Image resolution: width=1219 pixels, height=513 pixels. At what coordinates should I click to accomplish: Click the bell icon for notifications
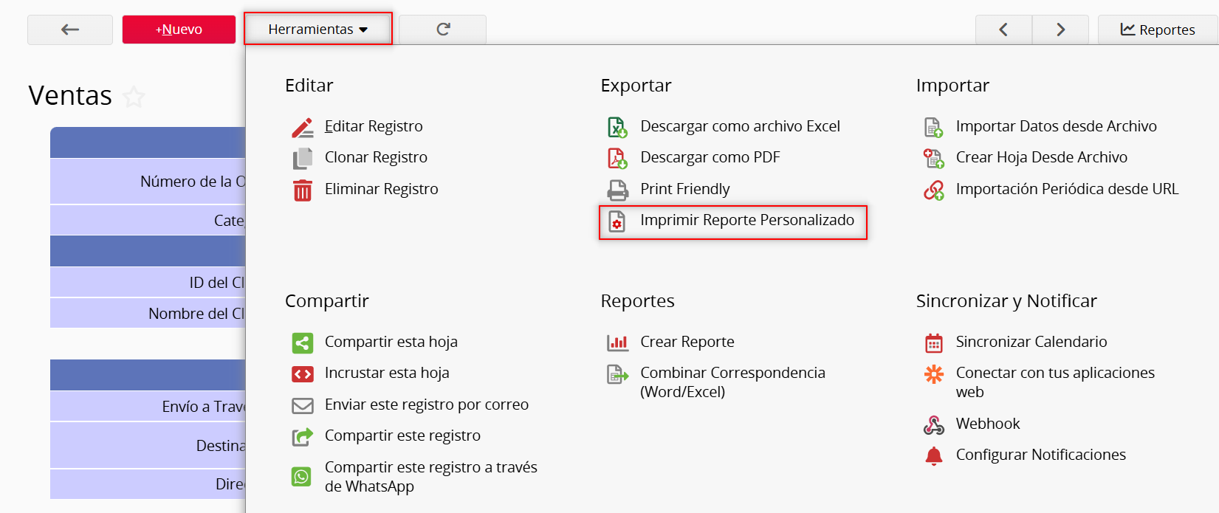(x=934, y=455)
